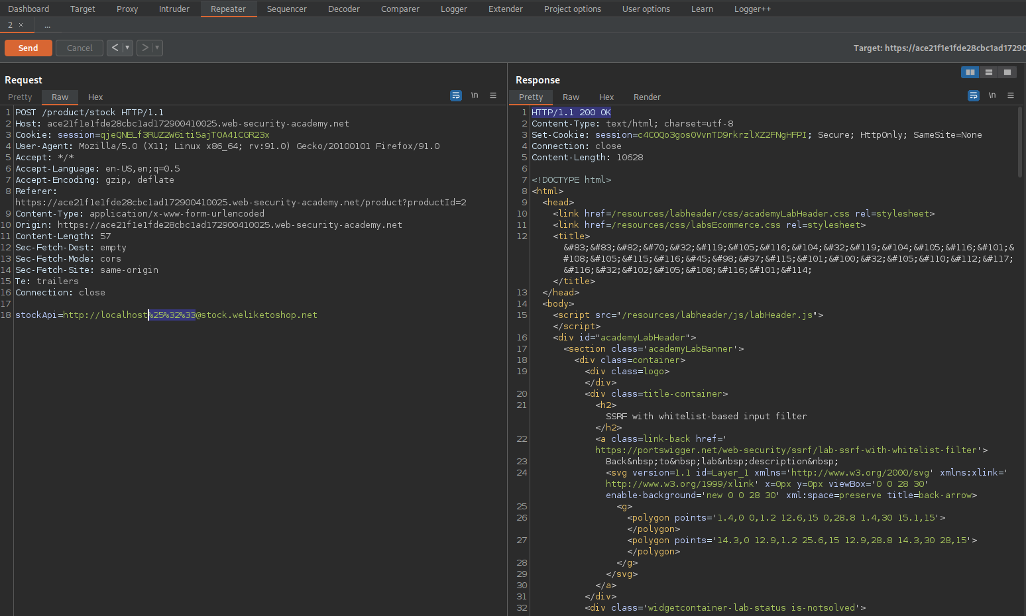Switch to combined tabbed layout
This screenshot has width=1026, height=616.
coord(1007,72)
